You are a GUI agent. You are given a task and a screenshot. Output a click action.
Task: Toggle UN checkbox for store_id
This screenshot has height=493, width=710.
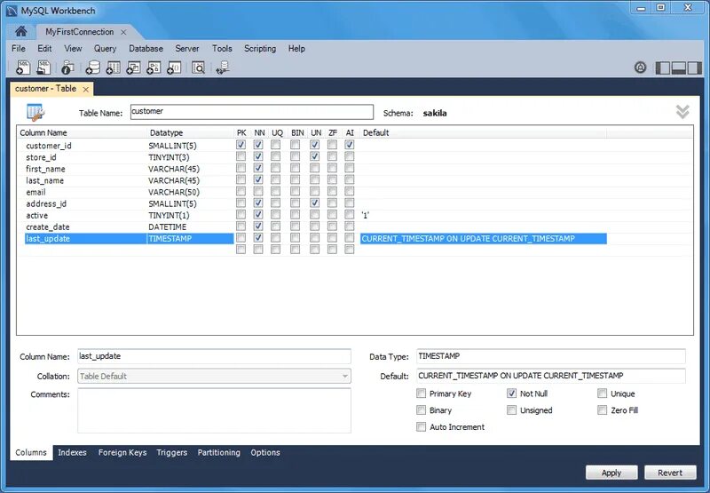pos(315,156)
